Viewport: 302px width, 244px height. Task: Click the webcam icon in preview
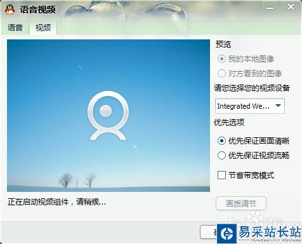point(108,116)
